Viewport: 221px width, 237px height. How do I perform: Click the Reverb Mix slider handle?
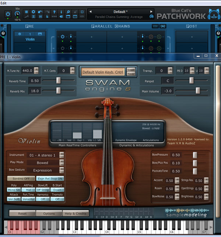pos(58,90)
